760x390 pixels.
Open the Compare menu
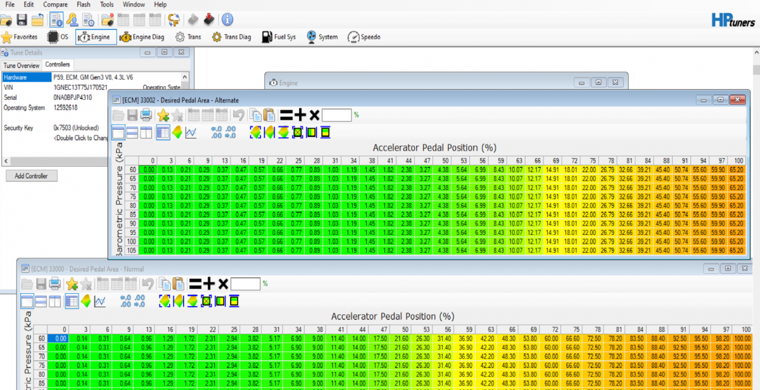click(56, 4)
